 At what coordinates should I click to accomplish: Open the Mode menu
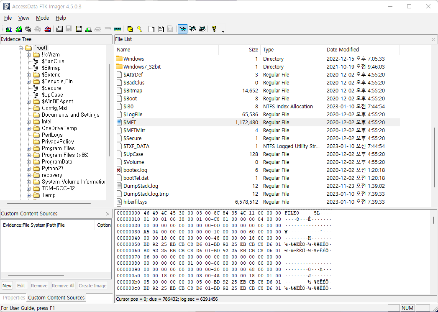click(x=42, y=18)
